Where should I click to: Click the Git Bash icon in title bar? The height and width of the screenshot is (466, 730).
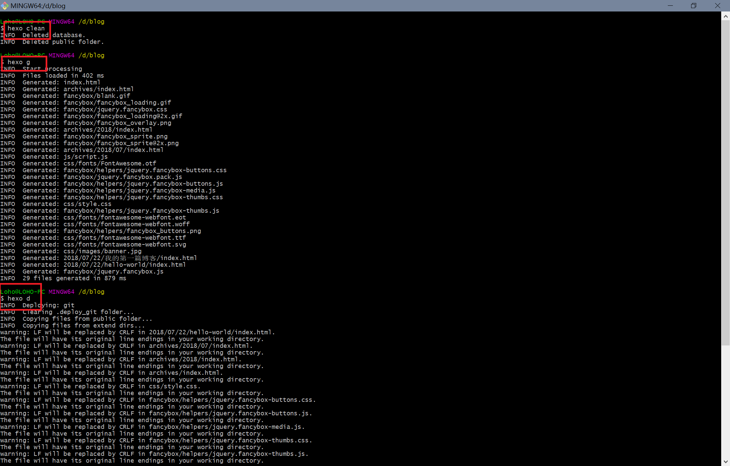point(5,6)
